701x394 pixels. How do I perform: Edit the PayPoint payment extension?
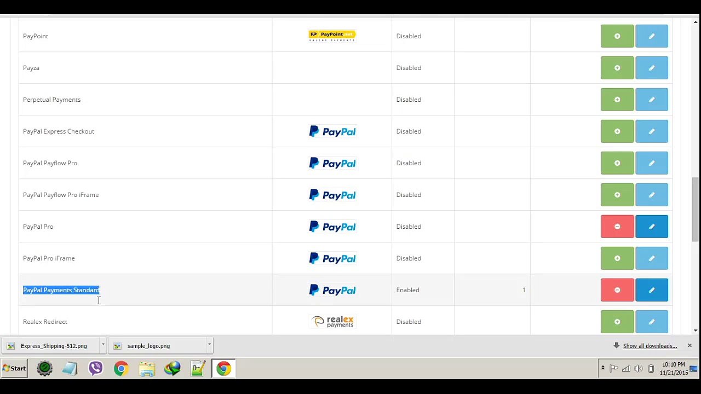point(651,36)
